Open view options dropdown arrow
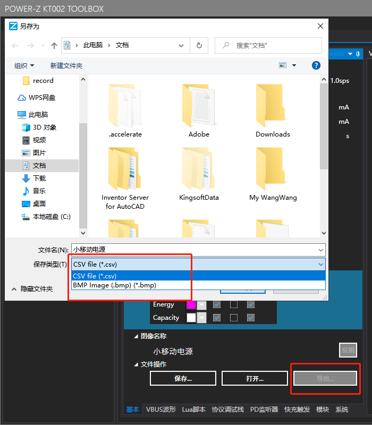This screenshot has width=372, height=425. tap(294, 65)
